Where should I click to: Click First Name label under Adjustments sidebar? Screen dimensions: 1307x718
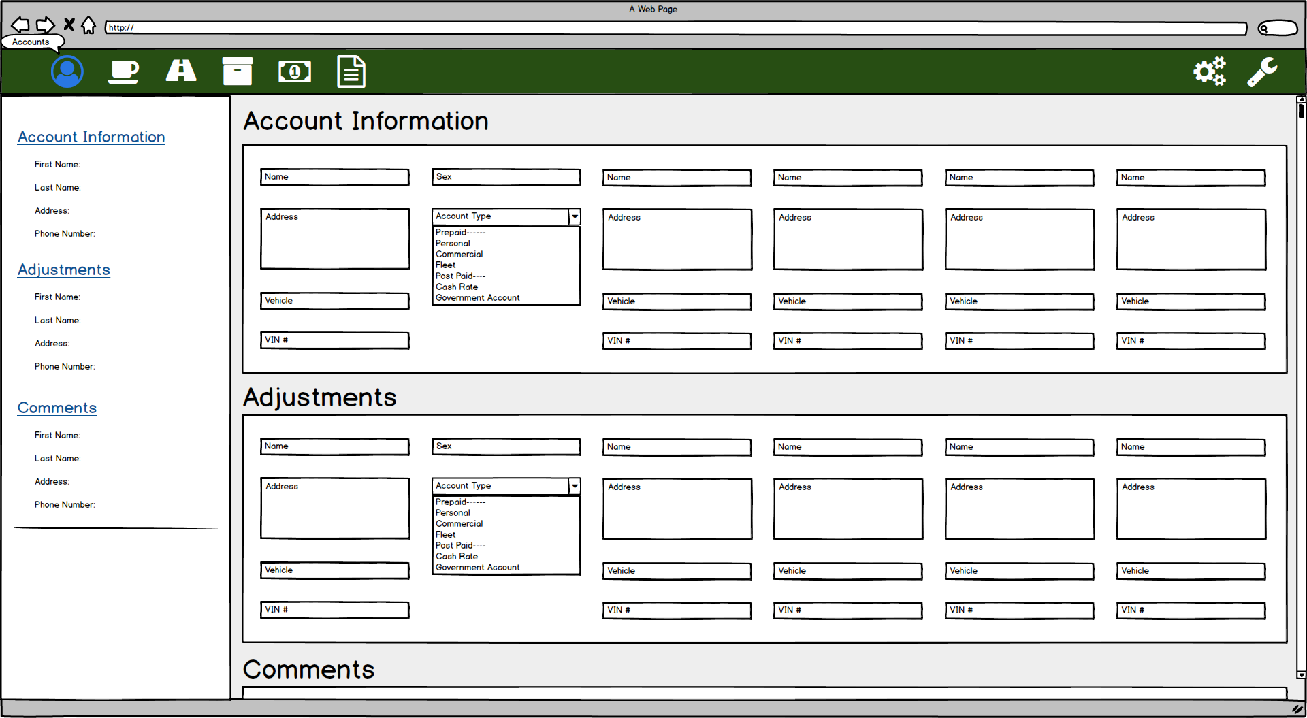coord(57,297)
